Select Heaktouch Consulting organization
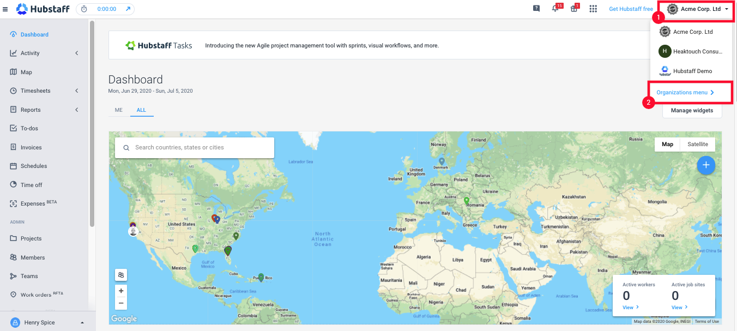Image resolution: width=737 pixels, height=331 pixels. click(x=691, y=51)
